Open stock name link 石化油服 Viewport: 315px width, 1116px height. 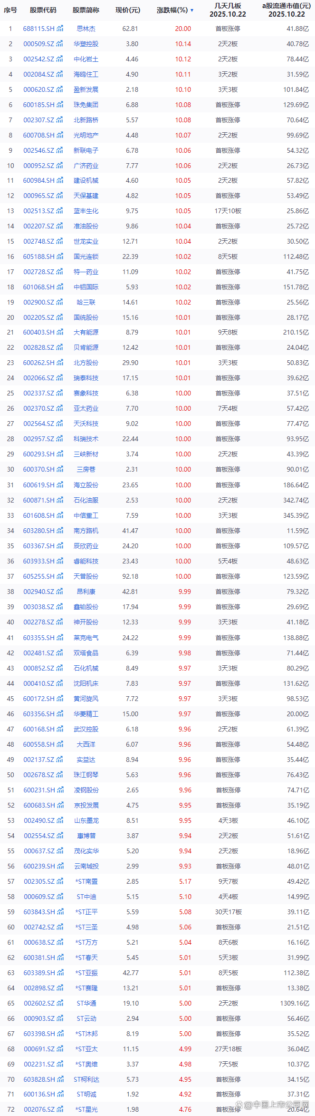(x=86, y=500)
